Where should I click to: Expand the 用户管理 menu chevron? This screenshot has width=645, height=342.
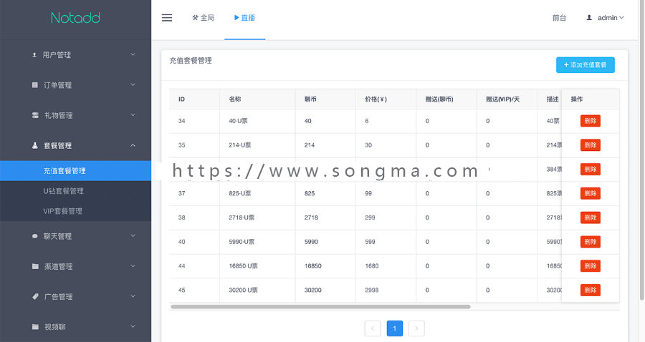pos(133,54)
